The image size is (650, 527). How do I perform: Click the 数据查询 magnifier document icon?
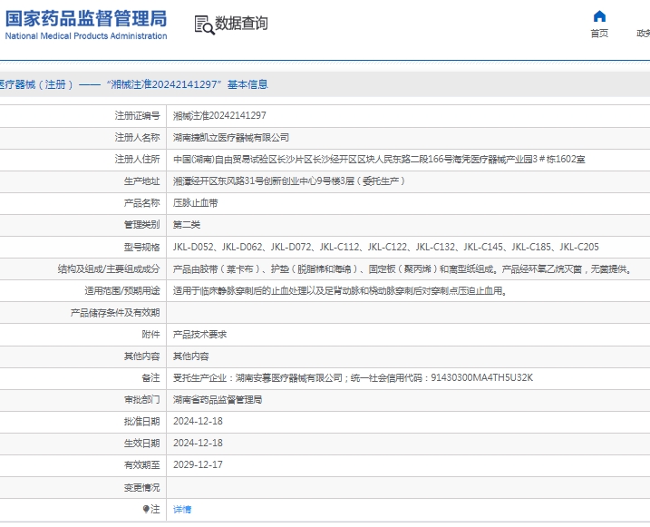pyautogui.click(x=204, y=24)
